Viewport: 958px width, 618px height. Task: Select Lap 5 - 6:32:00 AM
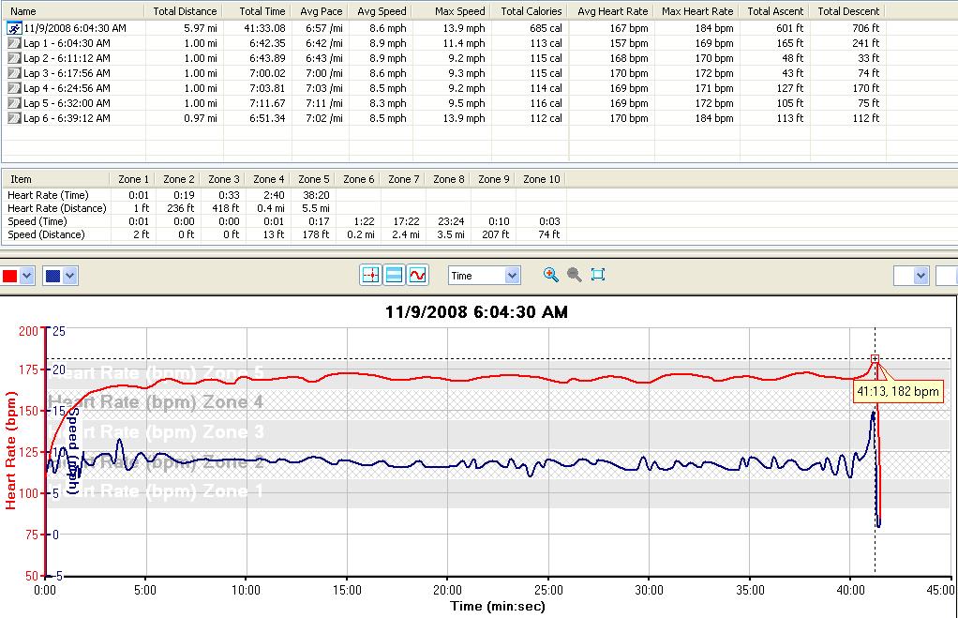coord(67,103)
